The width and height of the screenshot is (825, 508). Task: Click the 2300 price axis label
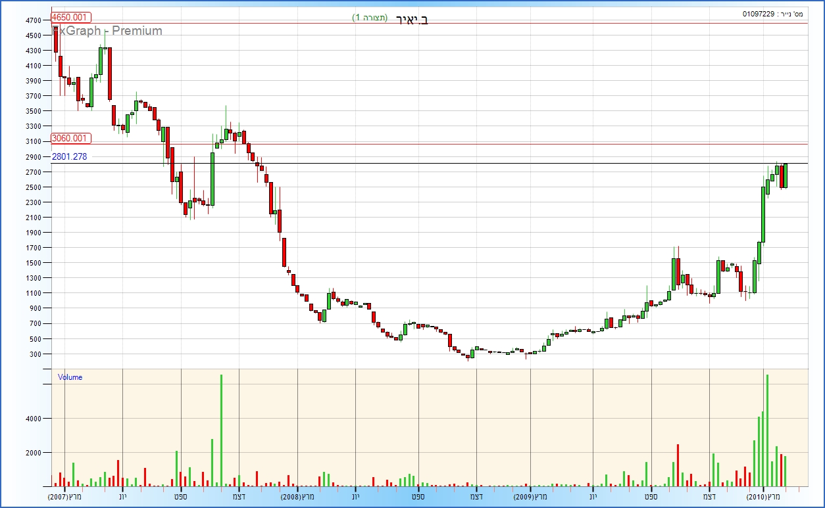[x=34, y=202]
